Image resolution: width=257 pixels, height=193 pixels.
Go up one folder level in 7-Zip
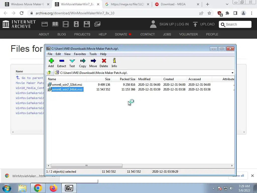point(49,73)
